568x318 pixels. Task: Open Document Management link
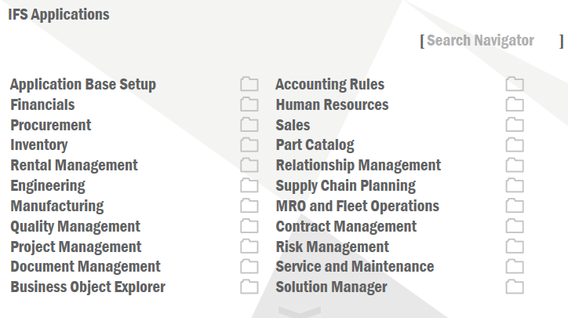pos(86,267)
